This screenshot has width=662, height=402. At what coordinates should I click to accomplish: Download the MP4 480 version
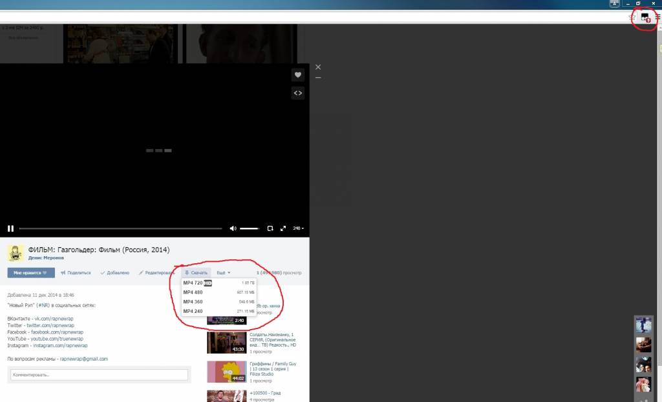219,292
